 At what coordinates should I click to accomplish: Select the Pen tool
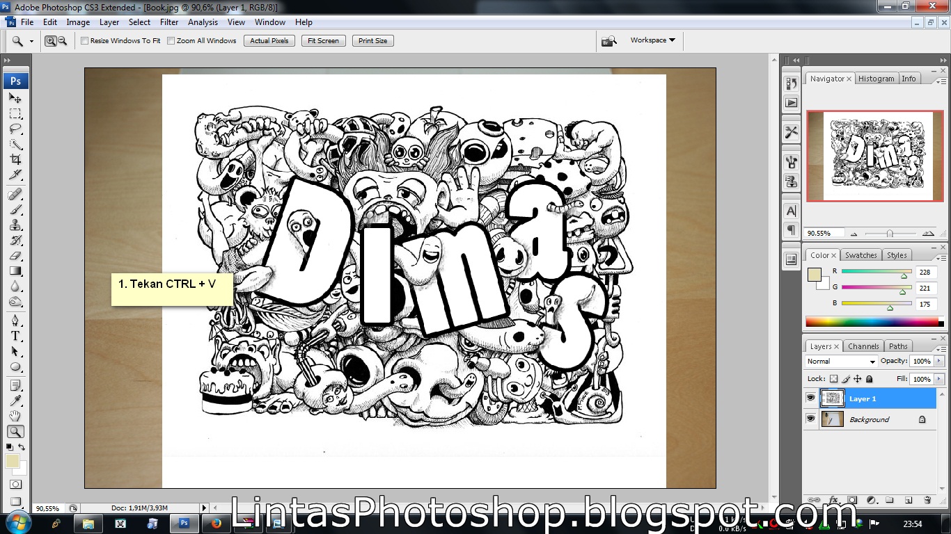(x=15, y=321)
